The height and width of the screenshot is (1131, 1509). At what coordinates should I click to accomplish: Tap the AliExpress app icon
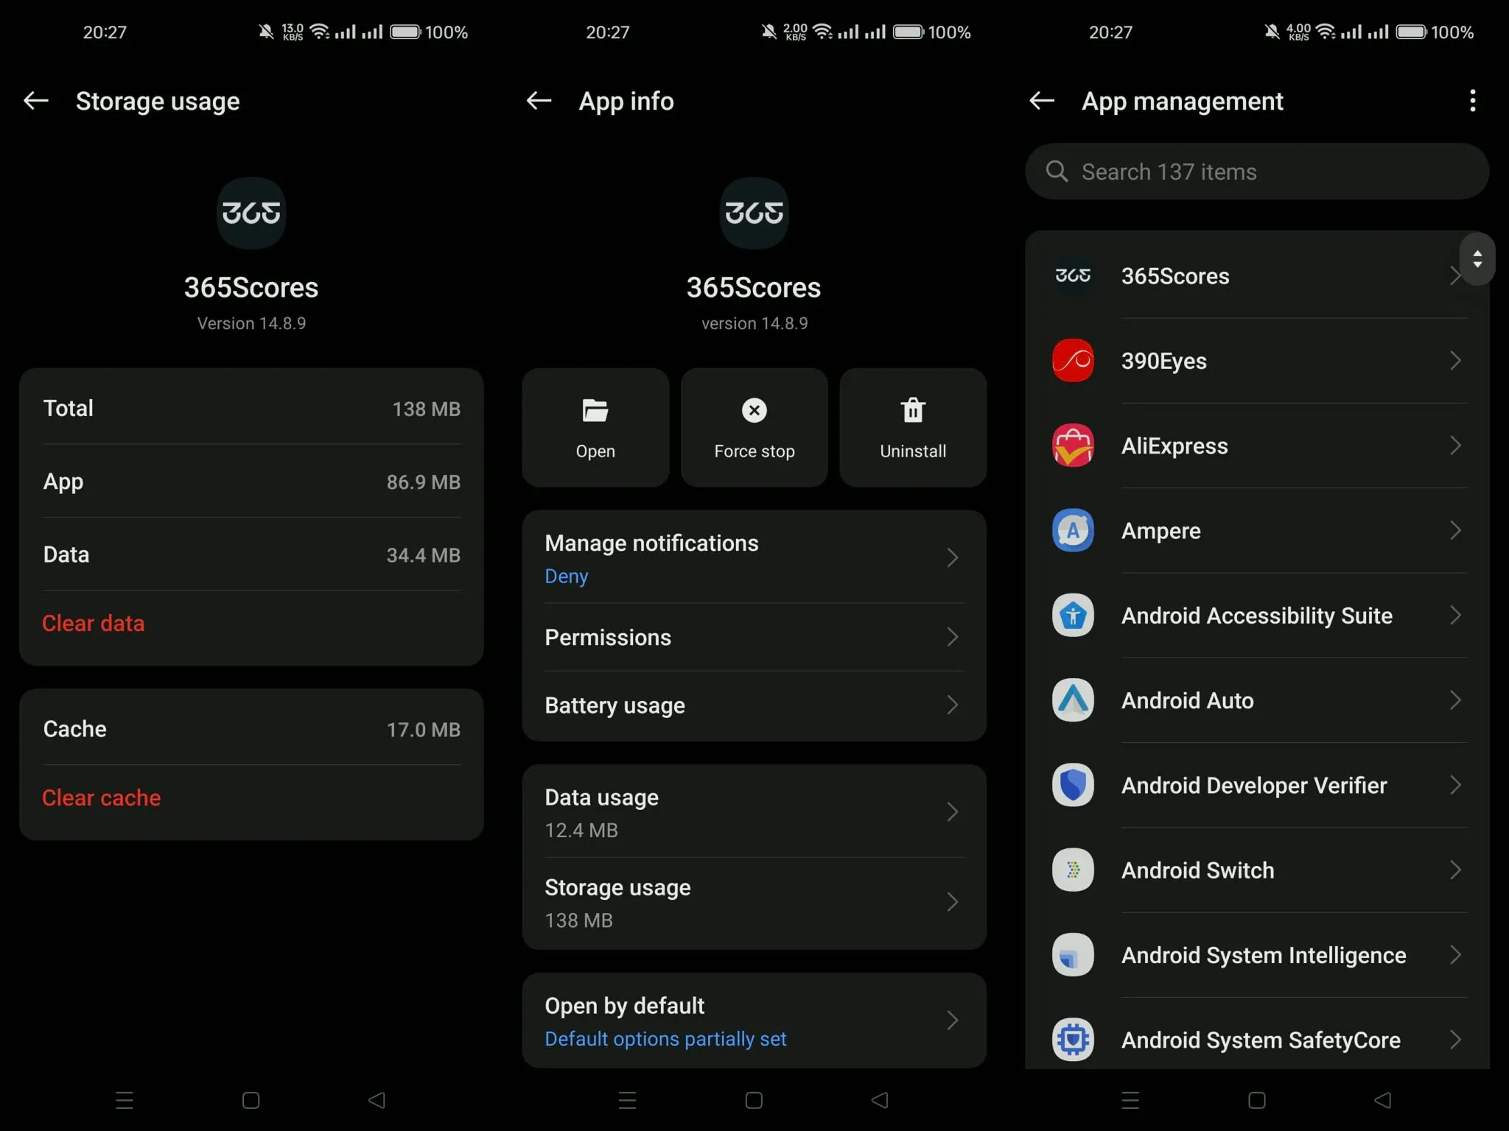[x=1073, y=445]
